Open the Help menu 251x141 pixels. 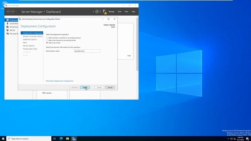133,12
